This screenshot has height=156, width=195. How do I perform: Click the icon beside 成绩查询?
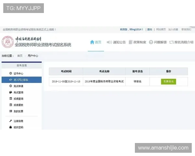point(11,98)
